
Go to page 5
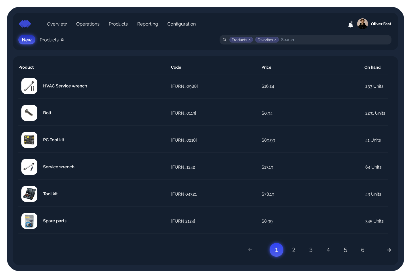pos(345,250)
